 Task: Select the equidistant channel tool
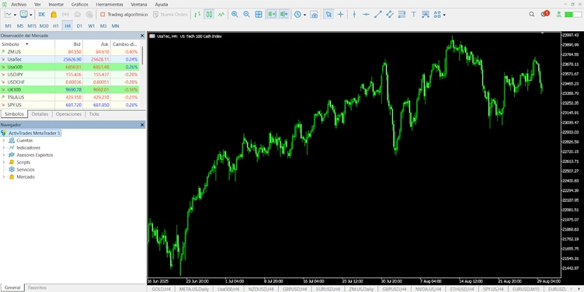390,15
